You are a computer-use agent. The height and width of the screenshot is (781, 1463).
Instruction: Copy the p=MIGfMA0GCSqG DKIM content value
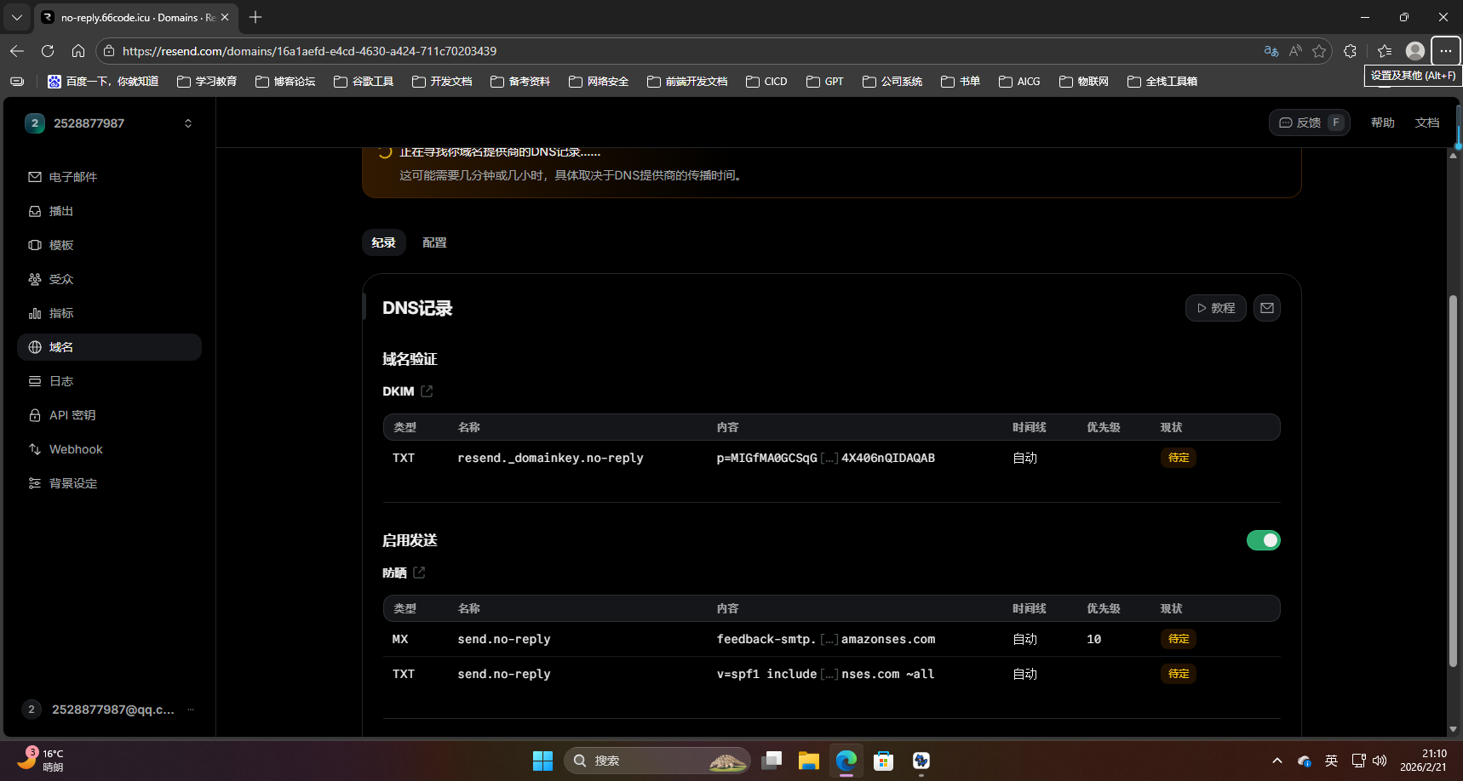826,458
